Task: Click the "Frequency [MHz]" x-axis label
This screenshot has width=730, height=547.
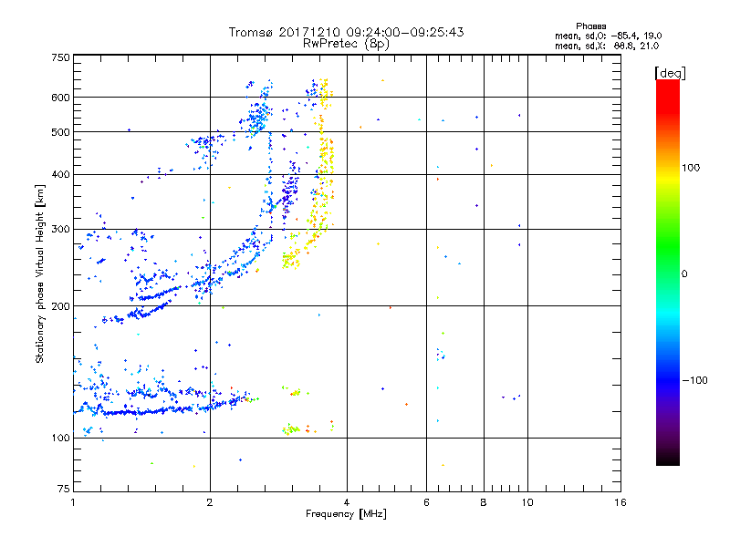Action: pos(346,514)
